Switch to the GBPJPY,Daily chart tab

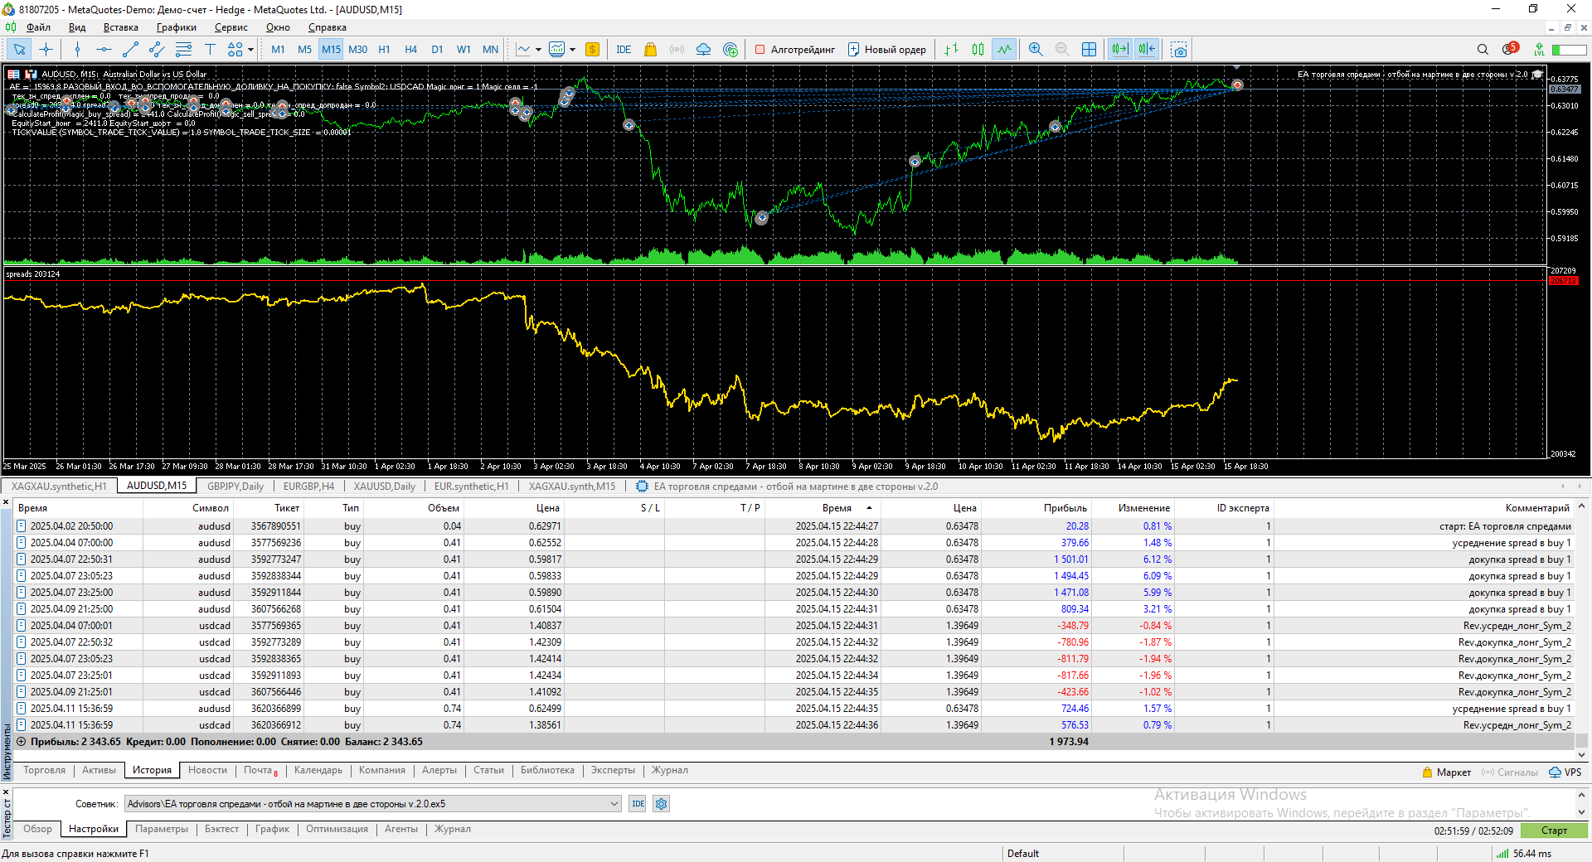point(235,487)
